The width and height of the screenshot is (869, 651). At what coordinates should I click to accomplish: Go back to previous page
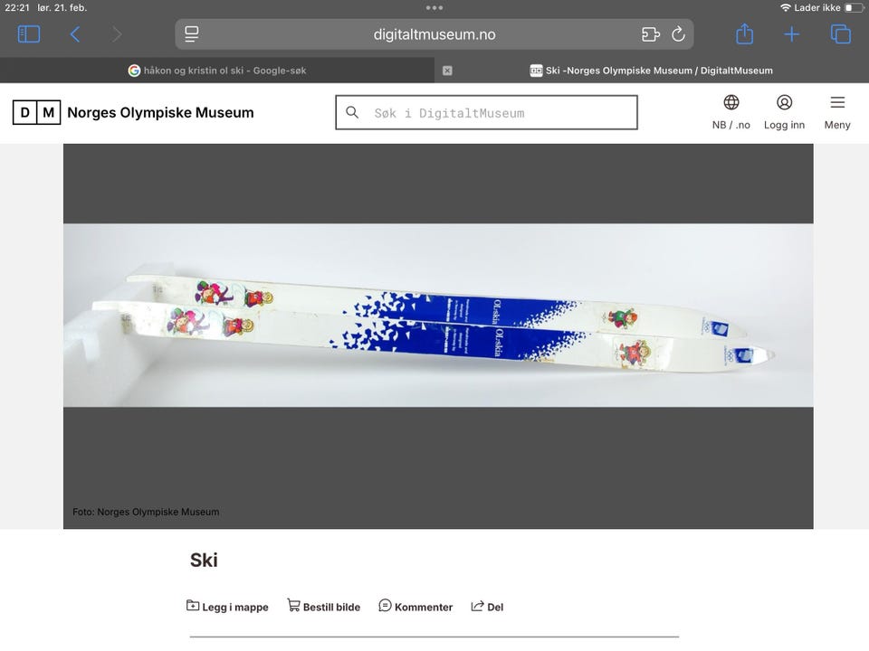pyautogui.click(x=75, y=34)
